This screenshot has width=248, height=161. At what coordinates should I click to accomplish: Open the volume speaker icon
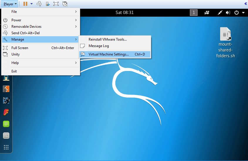click(x=228, y=13)
